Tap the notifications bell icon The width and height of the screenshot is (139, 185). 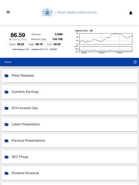(x=131, y=13)
